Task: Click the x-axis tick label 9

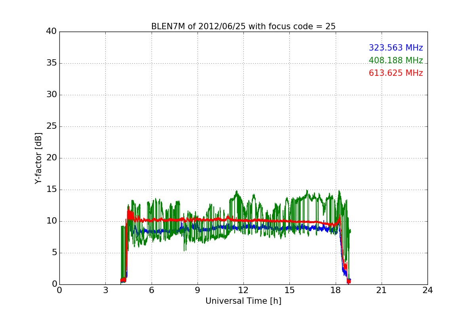Action: click(198, 290)
